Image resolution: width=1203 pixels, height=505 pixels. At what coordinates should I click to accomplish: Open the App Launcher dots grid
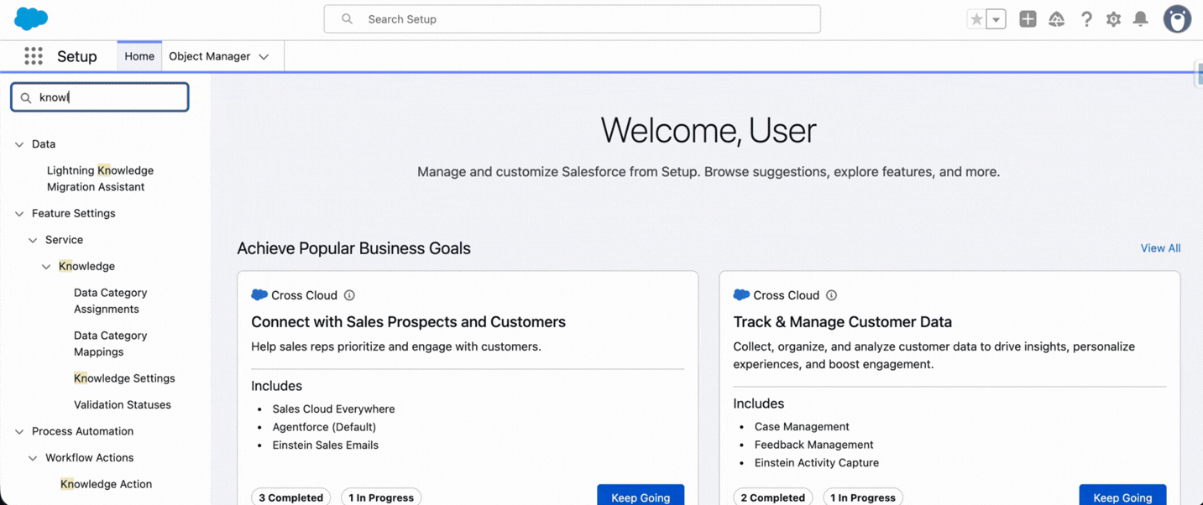tap(34, 56)
